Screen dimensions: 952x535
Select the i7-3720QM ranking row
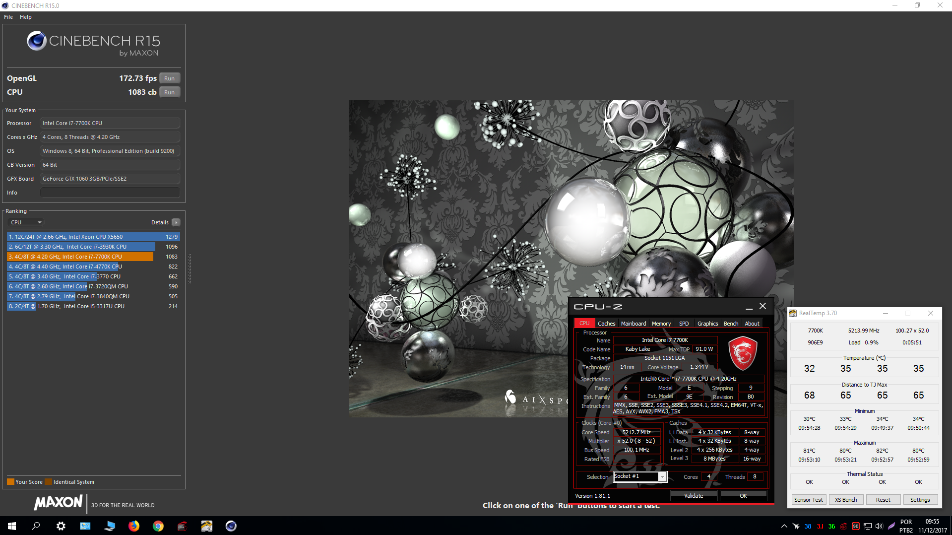[93, 286]
